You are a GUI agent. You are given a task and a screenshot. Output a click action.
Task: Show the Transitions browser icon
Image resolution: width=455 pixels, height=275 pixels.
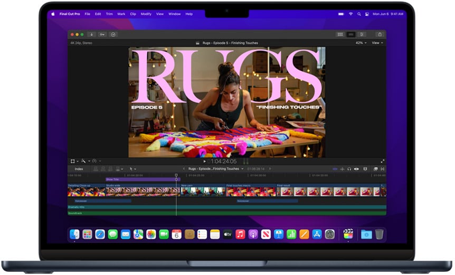click(383, 169)
